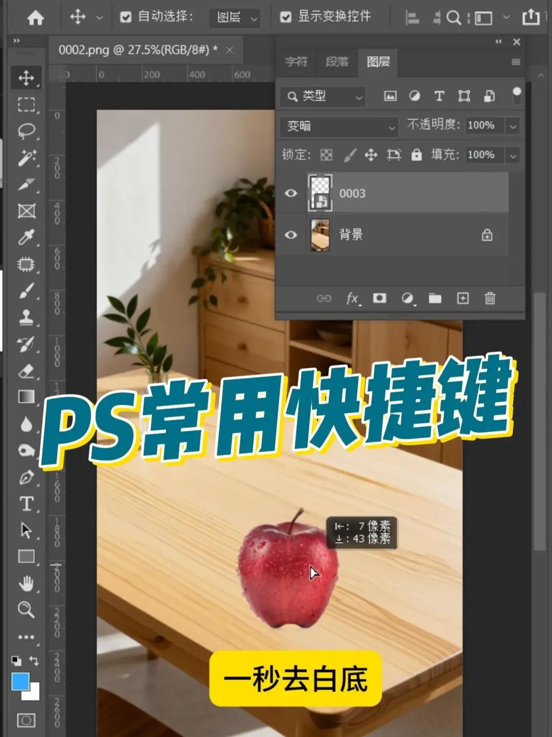Select the Magic Wand tool
This screenshot has width=552, height=737.
26,158
